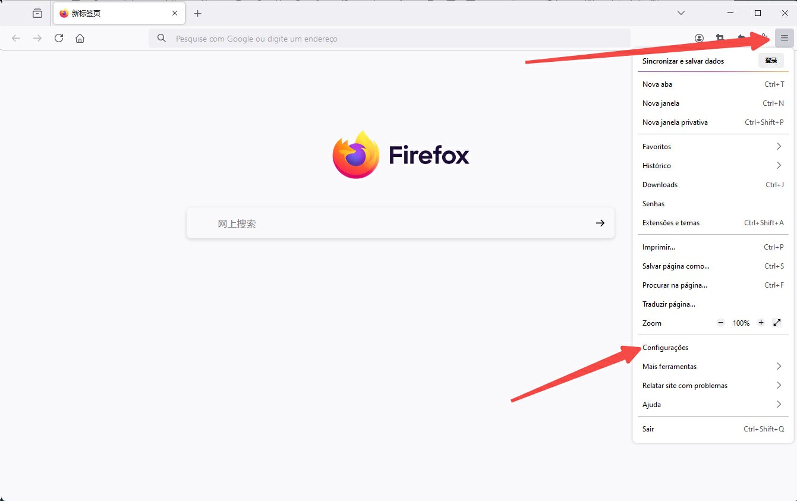Zoom in with the plus button
797x501 pixels.
click(x=761, y=323)
